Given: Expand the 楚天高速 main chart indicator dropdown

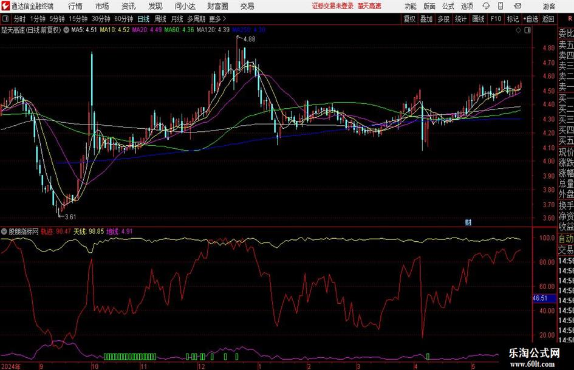Looking at the screenshot, I should coord(66,30).
